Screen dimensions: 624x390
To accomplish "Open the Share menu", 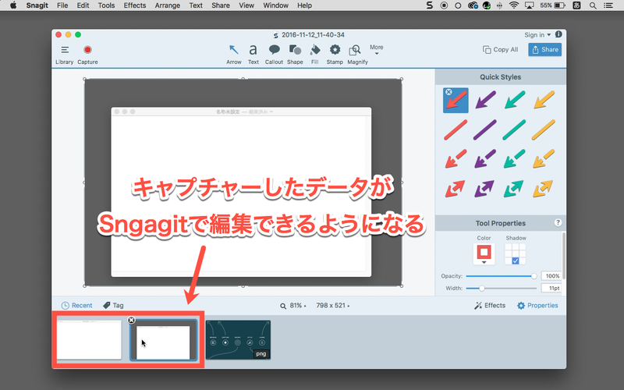I will pyautogui.click(x=221, y=5).
